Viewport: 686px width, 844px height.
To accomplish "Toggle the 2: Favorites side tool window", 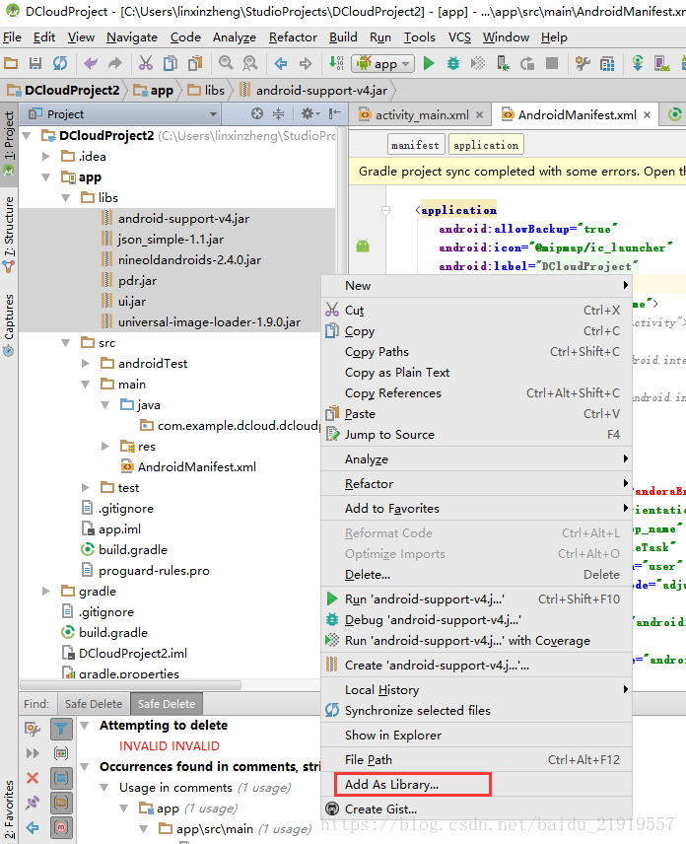I will point(9,810).
